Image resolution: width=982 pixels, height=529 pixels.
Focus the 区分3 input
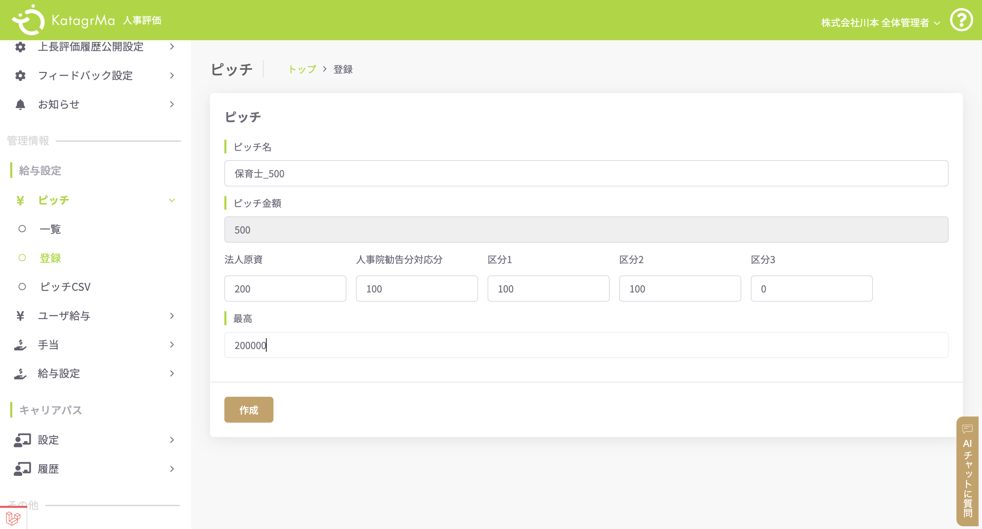click(x=811, y=288)
